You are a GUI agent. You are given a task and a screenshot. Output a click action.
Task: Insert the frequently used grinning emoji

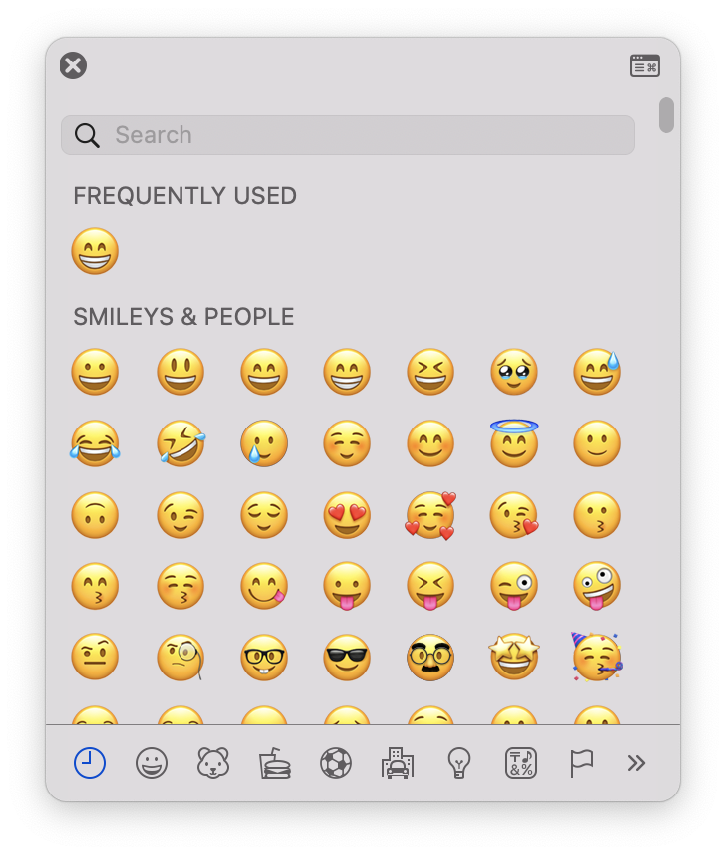point(95,251)
